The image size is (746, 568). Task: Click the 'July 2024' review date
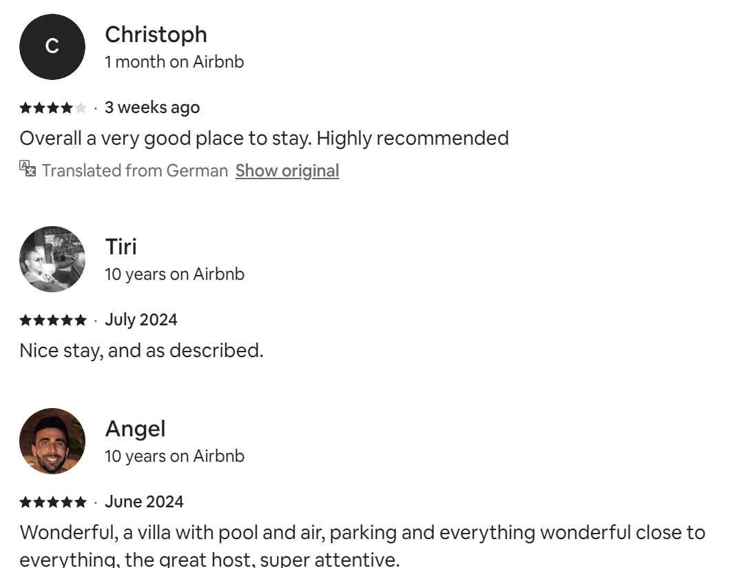[141, 320]
